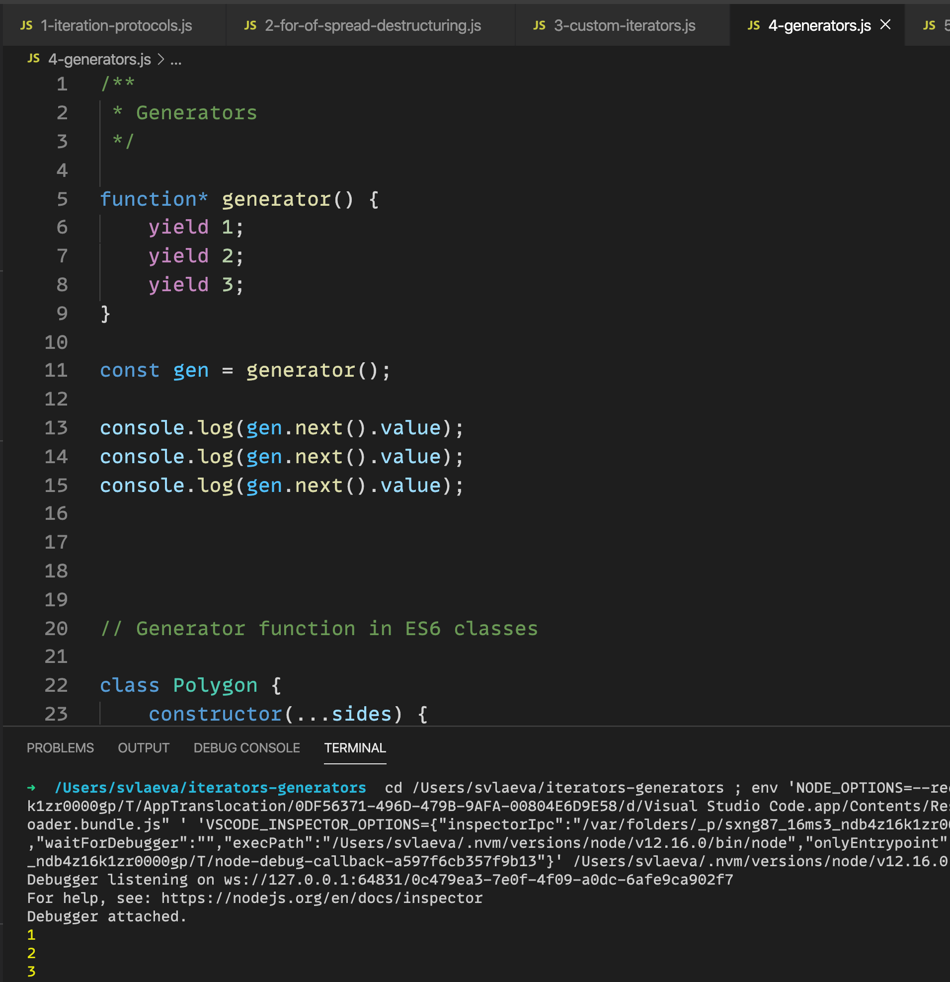Close the 4-generators.js tab
Image resolution: width=950 pixels, height=982 pixels.
884,24
